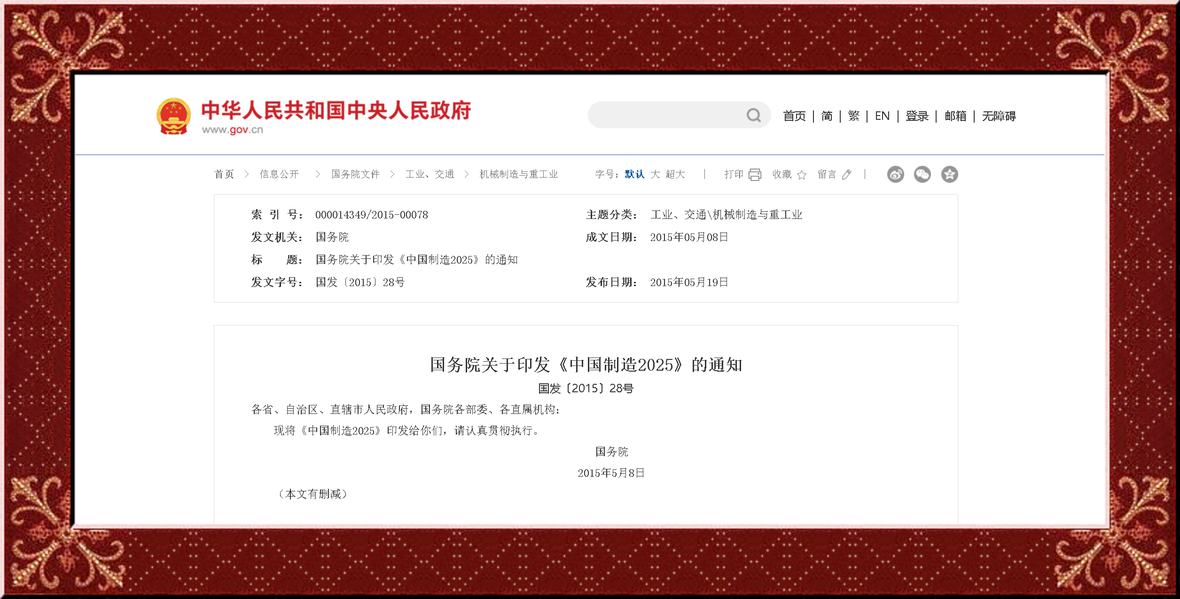Switch to traditional Chinese 繁
This screenshot has width=1180, height=599.
[853, 116]
